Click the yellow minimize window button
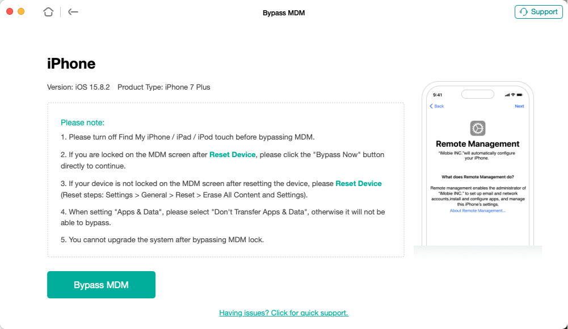This screenshot has height=329, width=568. (21, 11)
